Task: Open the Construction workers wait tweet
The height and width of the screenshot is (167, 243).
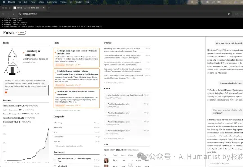Action: click(x=127, y=57)
